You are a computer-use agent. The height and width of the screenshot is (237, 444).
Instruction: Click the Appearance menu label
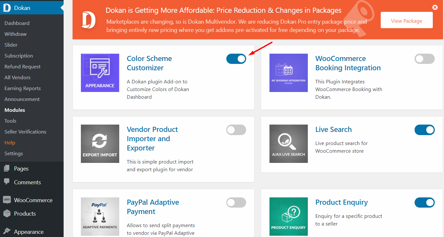29,232
